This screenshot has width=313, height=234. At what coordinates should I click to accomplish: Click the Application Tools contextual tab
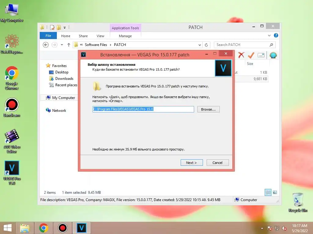[x=125, y=28]
